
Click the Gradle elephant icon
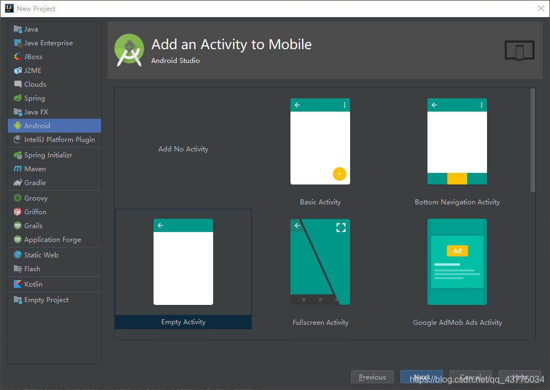tap(18, 182)
